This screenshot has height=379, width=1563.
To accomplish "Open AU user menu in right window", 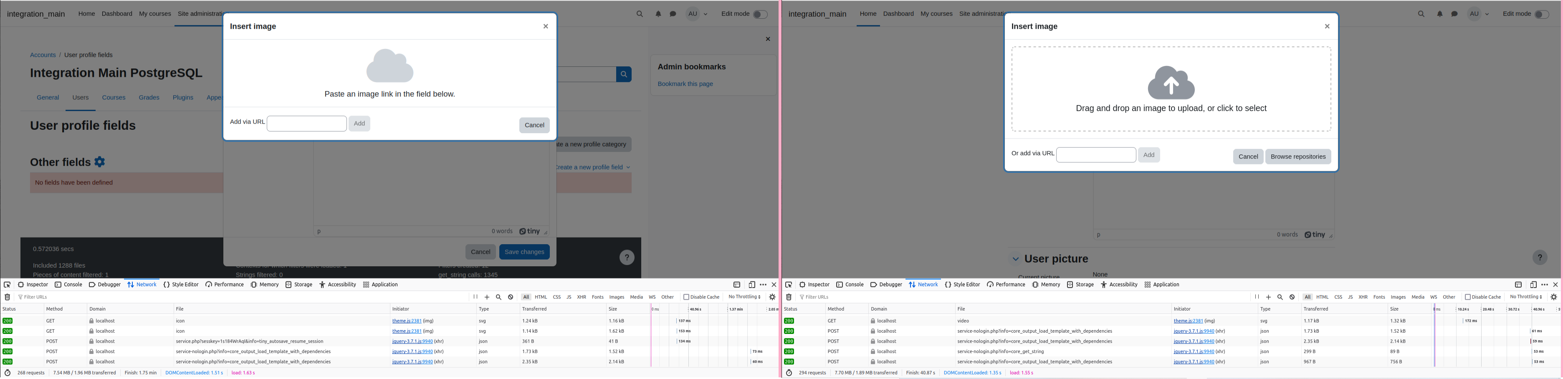I will coord(1479,14).
